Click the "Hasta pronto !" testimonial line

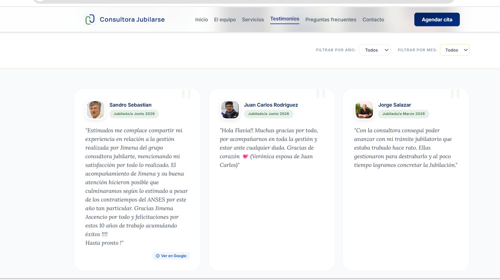coord(105,243)
